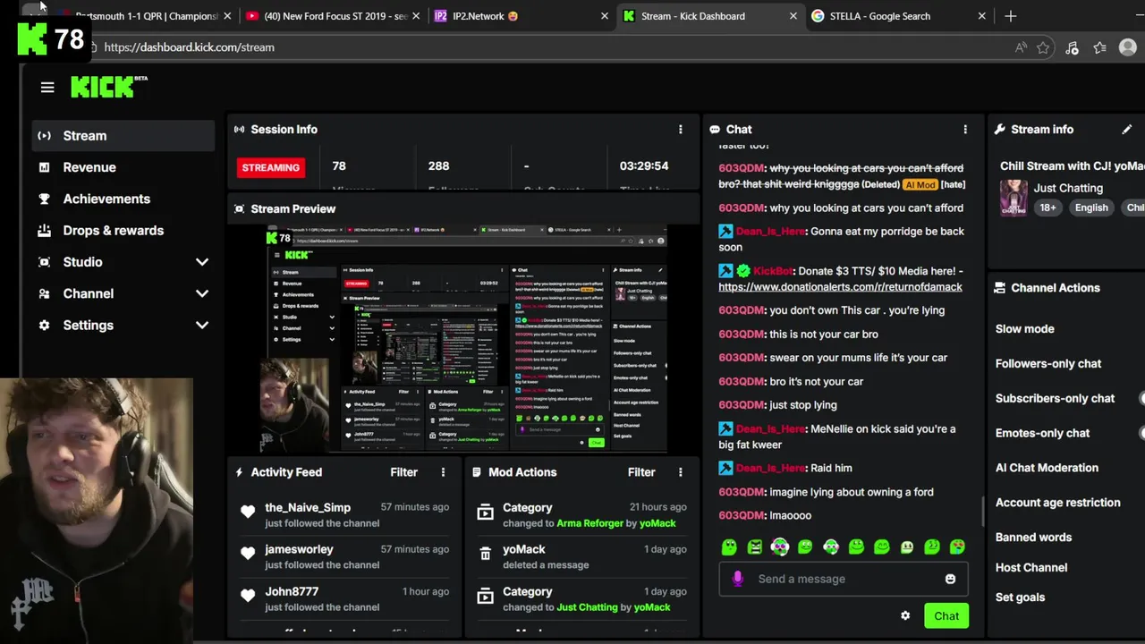
Task: Click the purple microphone icon in message box
Action: point(738,579)
